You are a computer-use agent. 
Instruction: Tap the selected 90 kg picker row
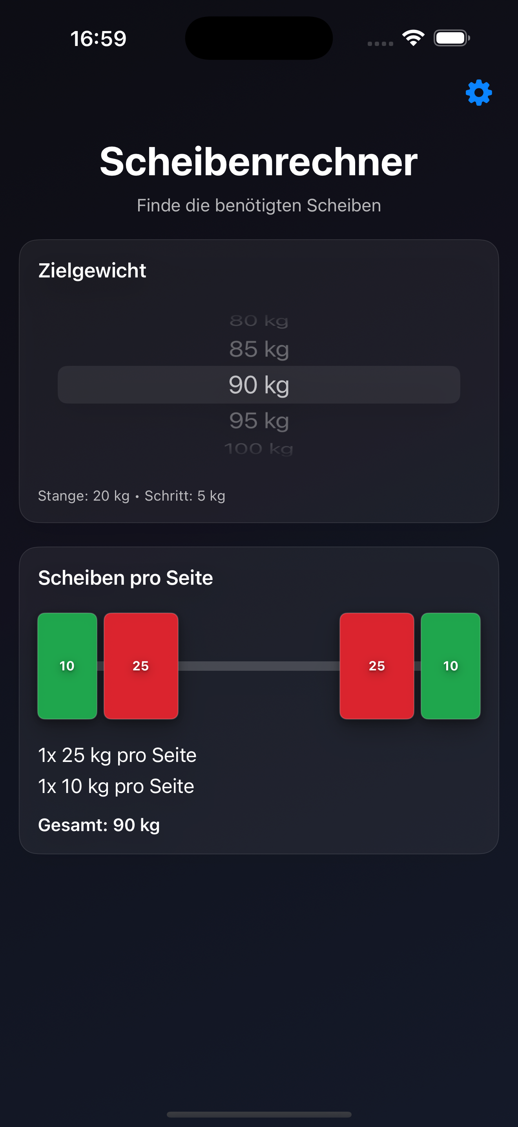coord(259,385)
